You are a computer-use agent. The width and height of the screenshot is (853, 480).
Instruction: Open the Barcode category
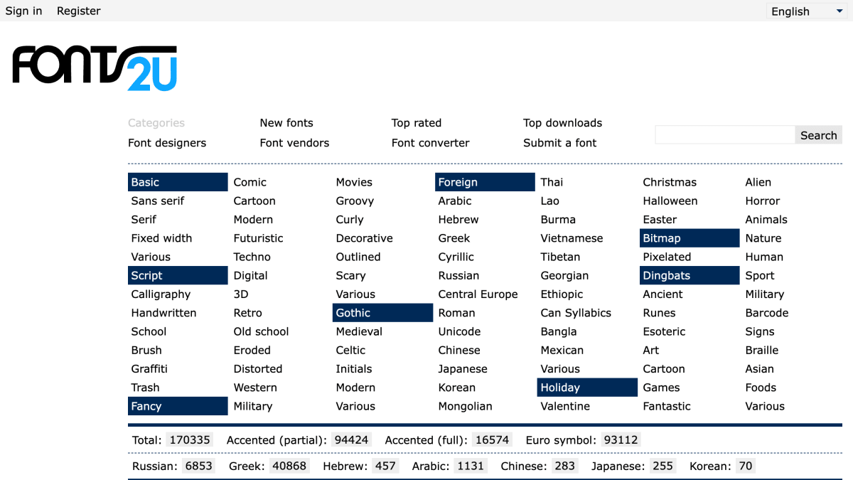[766, 313]
